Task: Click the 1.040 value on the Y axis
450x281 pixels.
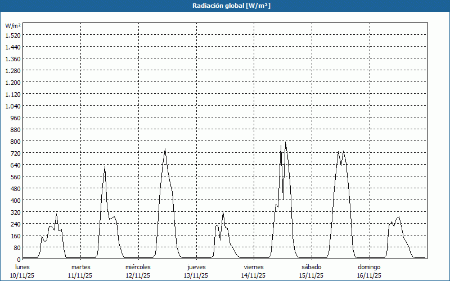Action: tap(12, 106)
